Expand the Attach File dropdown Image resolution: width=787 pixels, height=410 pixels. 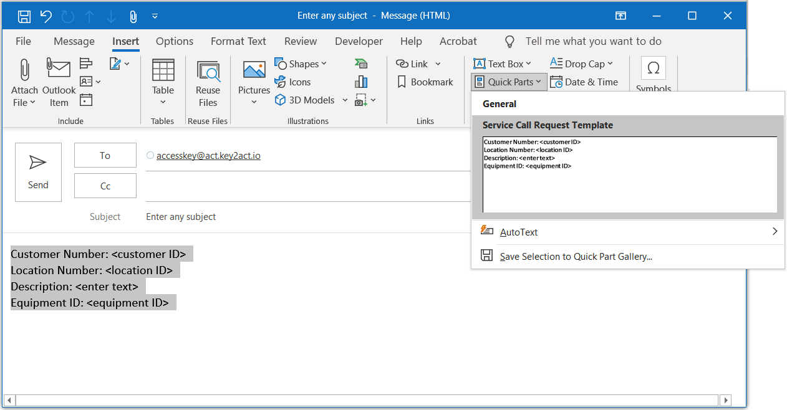(24, 103)
